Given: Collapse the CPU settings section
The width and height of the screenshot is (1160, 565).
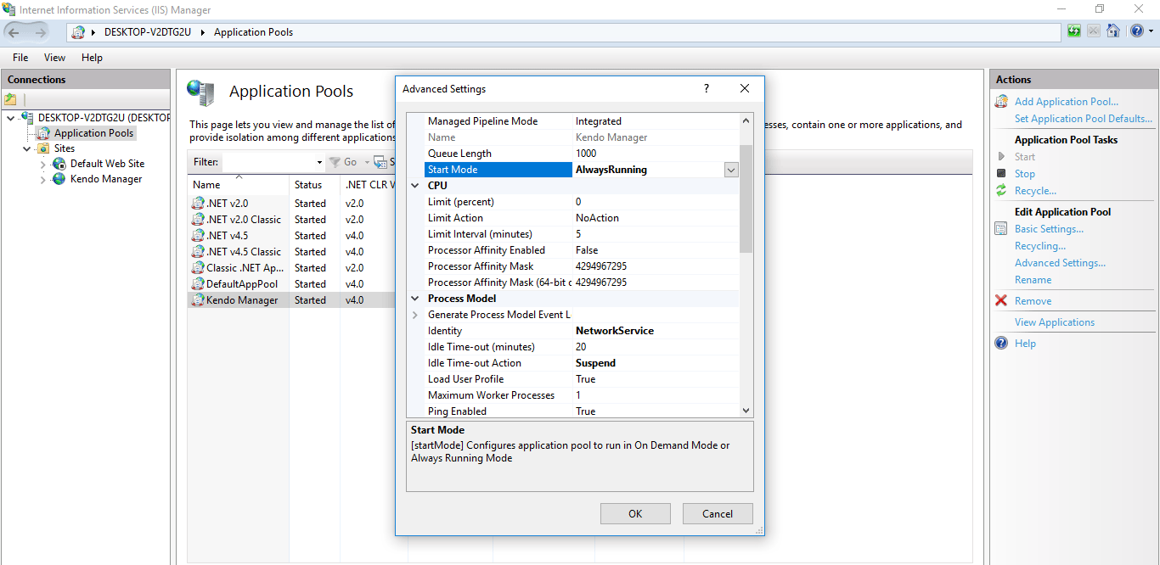Looking at the screenshot, I should click(414, 185).
